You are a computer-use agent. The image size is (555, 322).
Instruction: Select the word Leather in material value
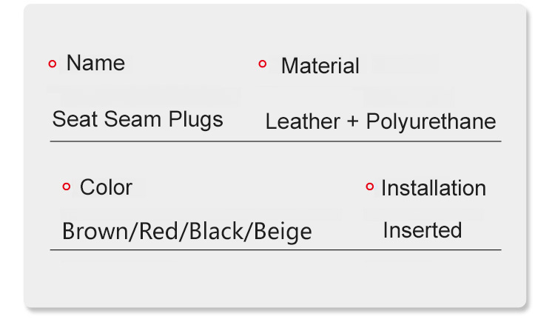pyautogui.click(x=302, y=122)
